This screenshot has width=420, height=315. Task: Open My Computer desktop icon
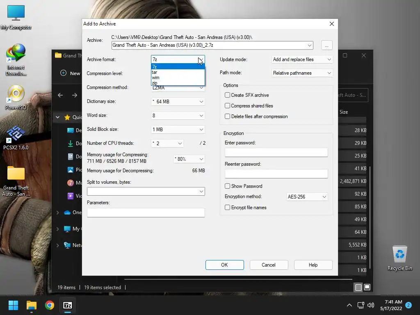[16, 17]
